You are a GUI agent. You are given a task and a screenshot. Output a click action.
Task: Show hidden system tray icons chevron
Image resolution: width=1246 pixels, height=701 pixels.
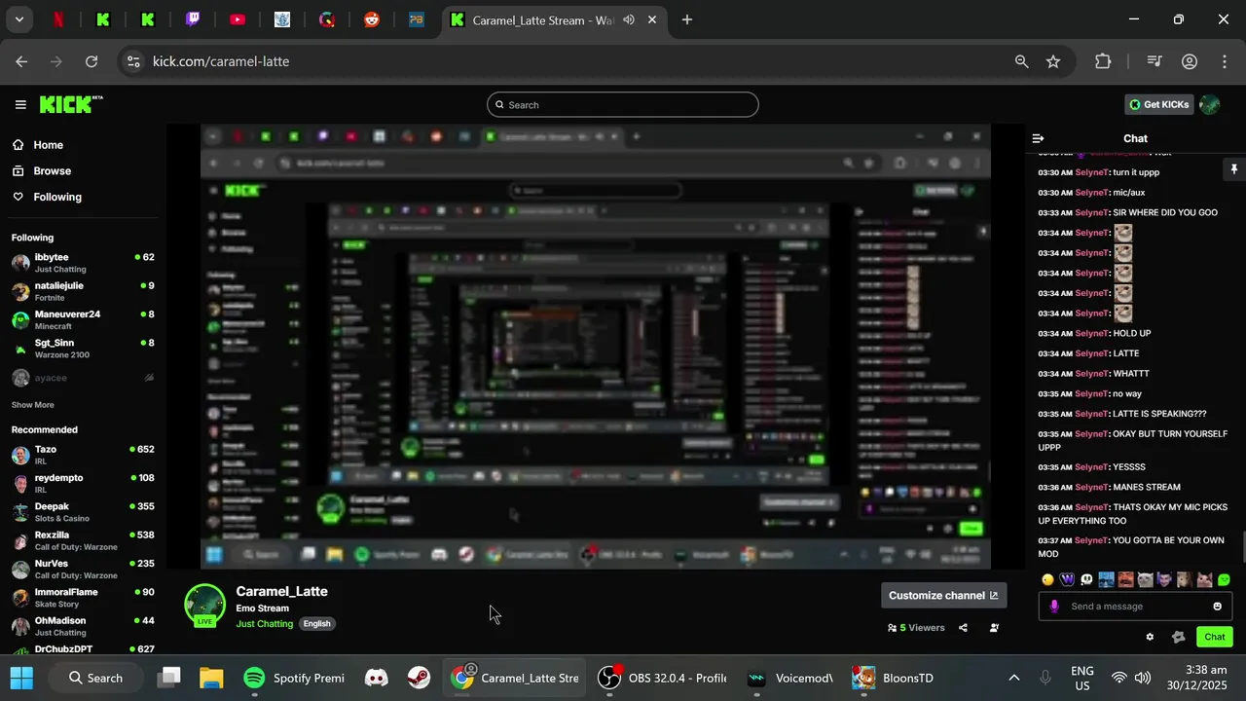pos(1013,678)
